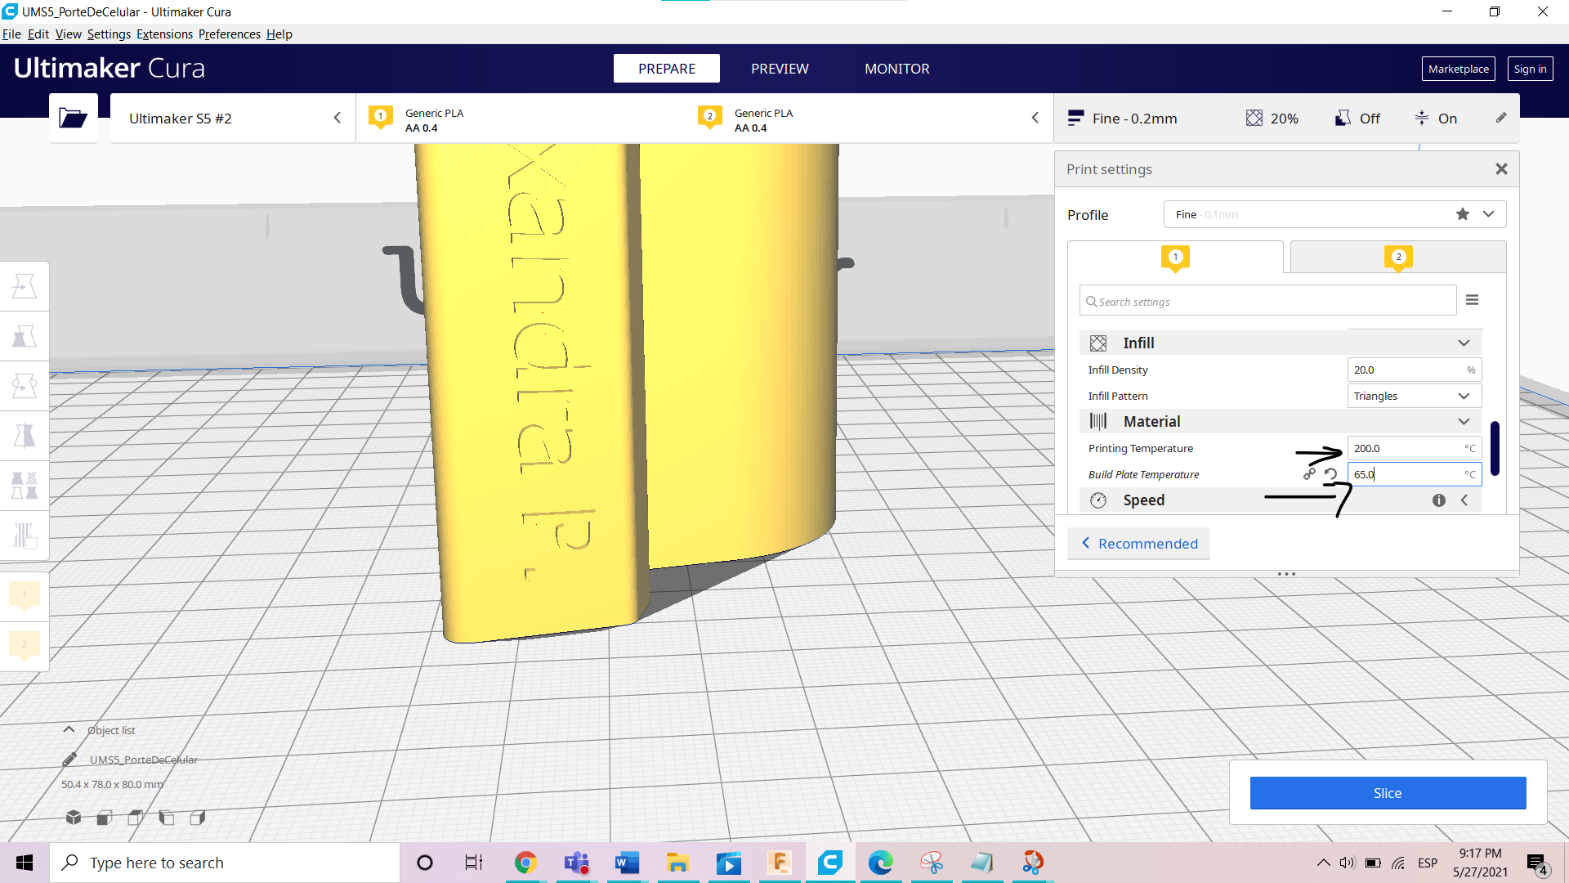1569x883 pixels.
Task: Click the 3D view cube icon
Action: click(x=74, y=818)
